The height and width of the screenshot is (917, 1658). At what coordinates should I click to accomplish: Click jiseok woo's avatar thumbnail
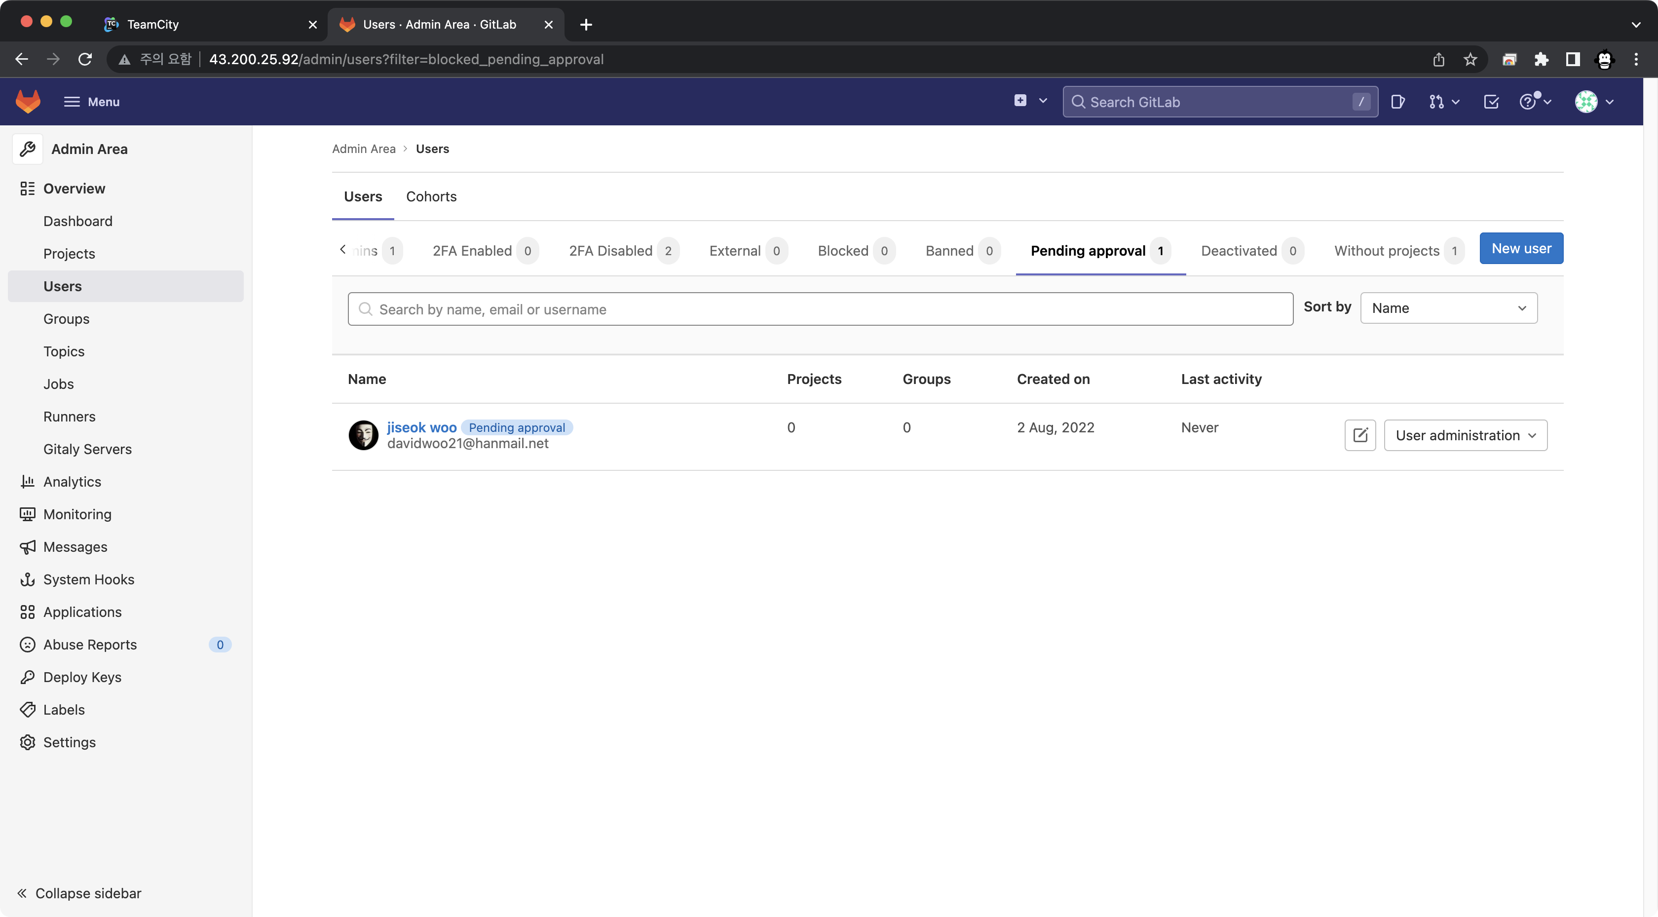point(363,435)
